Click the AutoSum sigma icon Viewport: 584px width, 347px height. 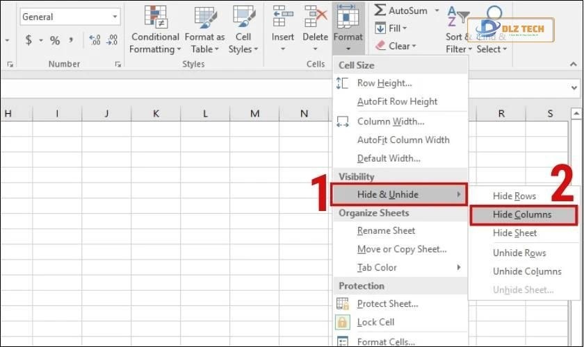point(380,10)
